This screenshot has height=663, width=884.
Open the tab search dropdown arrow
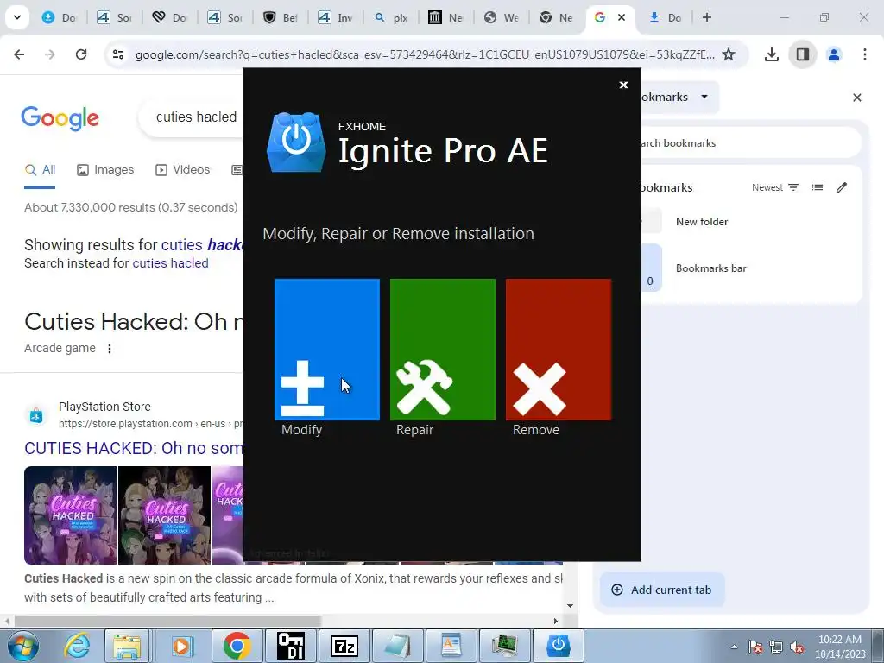click(x=17, y=17)
